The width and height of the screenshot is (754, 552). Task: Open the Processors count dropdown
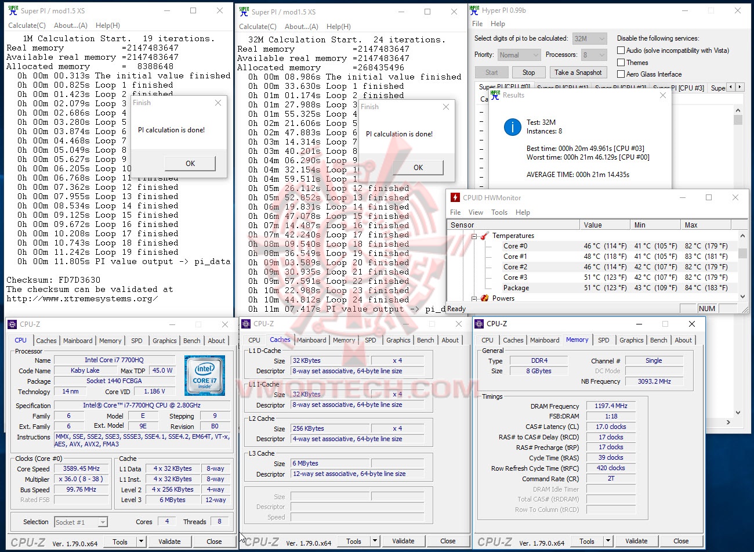594,55
